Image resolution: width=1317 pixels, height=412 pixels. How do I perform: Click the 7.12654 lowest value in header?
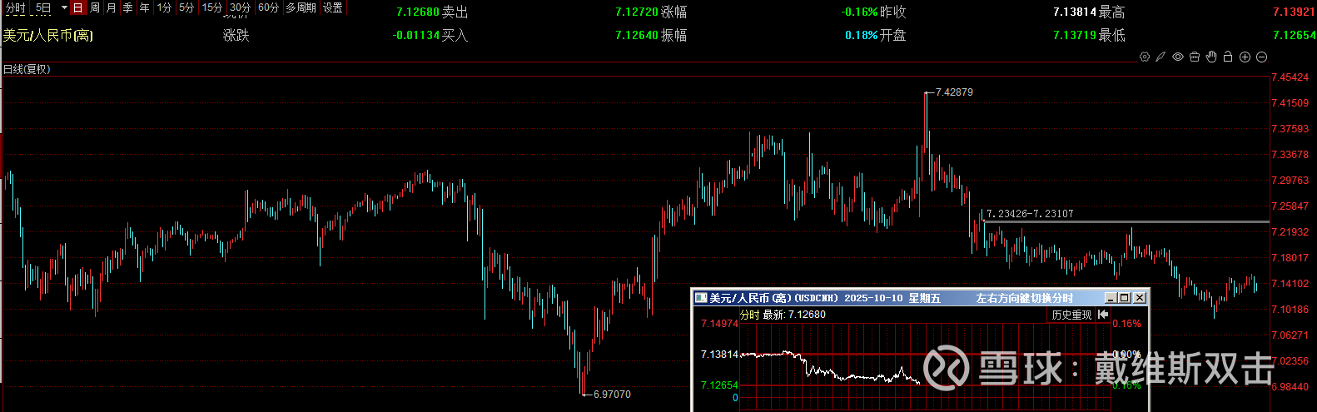[x=1294, y=35]
